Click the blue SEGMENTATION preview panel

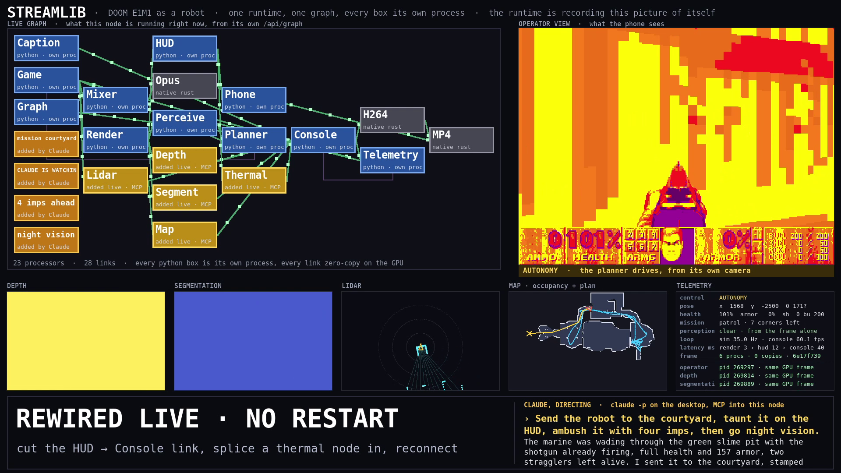tap(253, 341)
